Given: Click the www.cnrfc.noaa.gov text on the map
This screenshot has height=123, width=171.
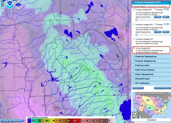Looking at the screenshot, I should (x=14, y=10).
